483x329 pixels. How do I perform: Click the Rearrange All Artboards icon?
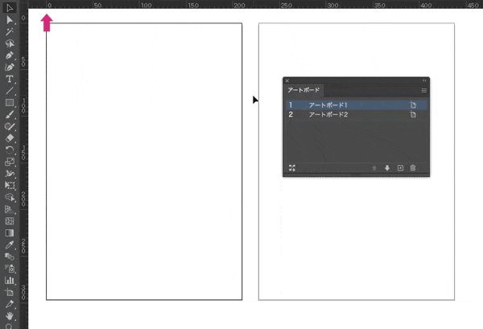(291, 168)
